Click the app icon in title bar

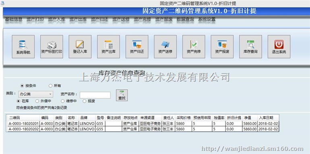click(2, 3)
